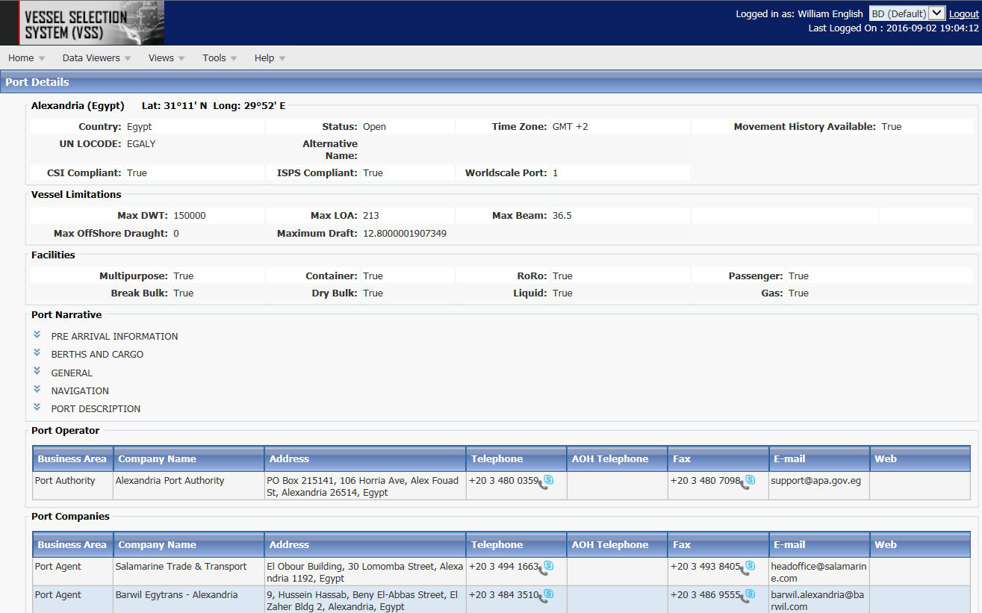Click Skype icon next to Barwil fax number
The width and height of the screenshot is (982, 613).
(748, 596)
